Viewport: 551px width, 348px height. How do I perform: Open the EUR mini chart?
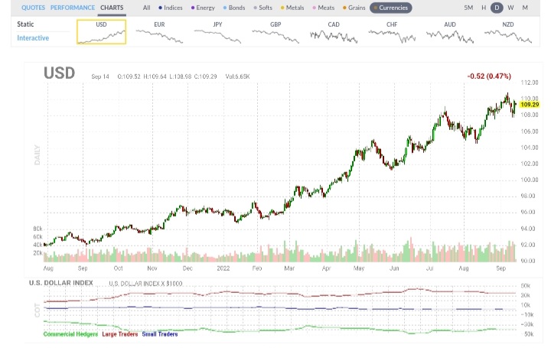tap(159, 32)
